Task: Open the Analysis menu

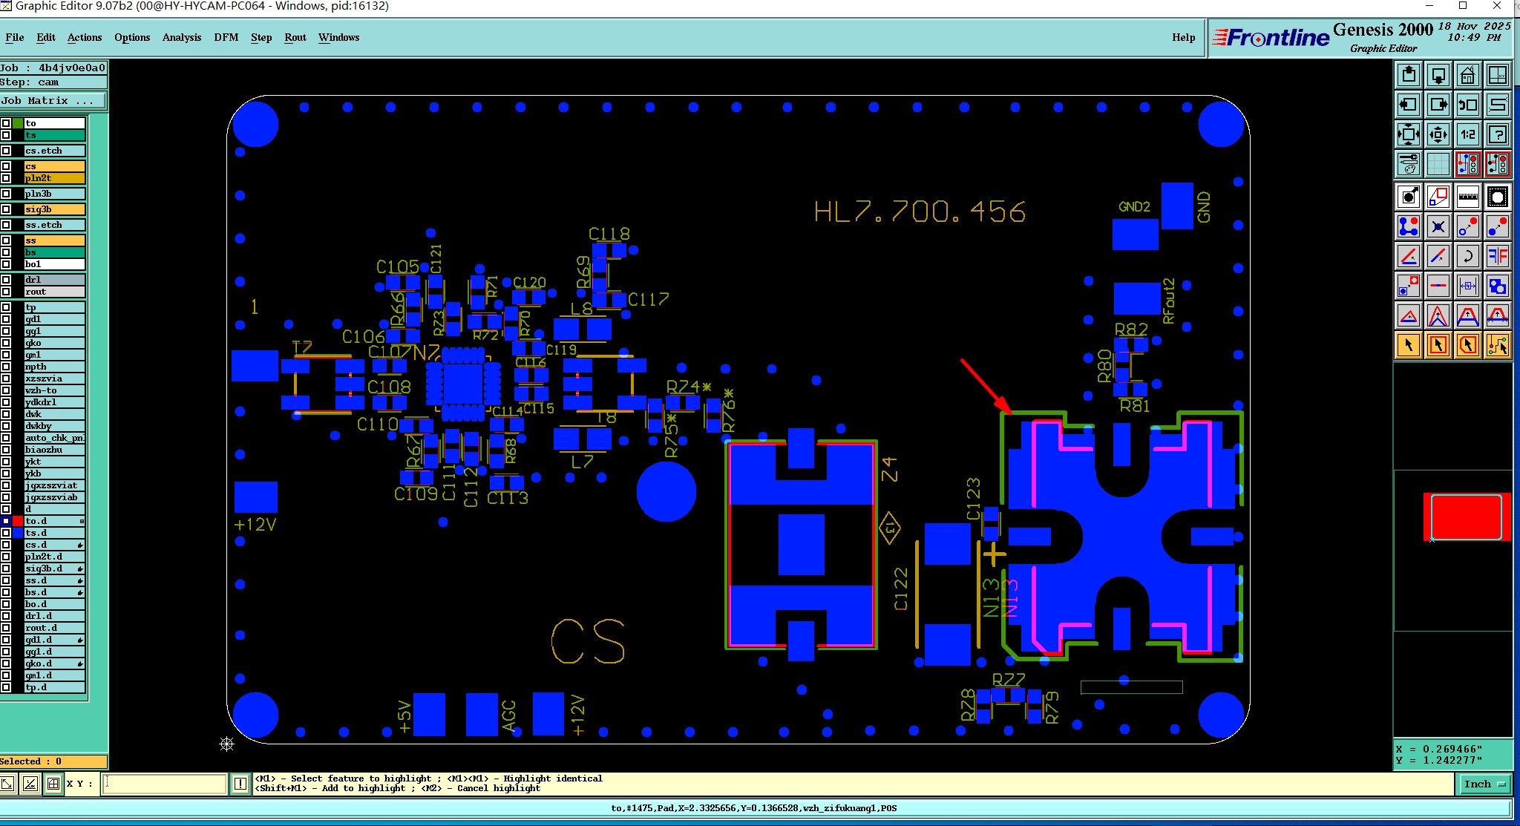Action: click(x=181, y=37)
